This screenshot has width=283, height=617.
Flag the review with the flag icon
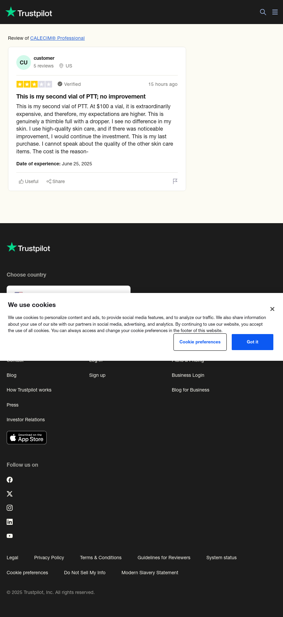[x=175, y=181]
